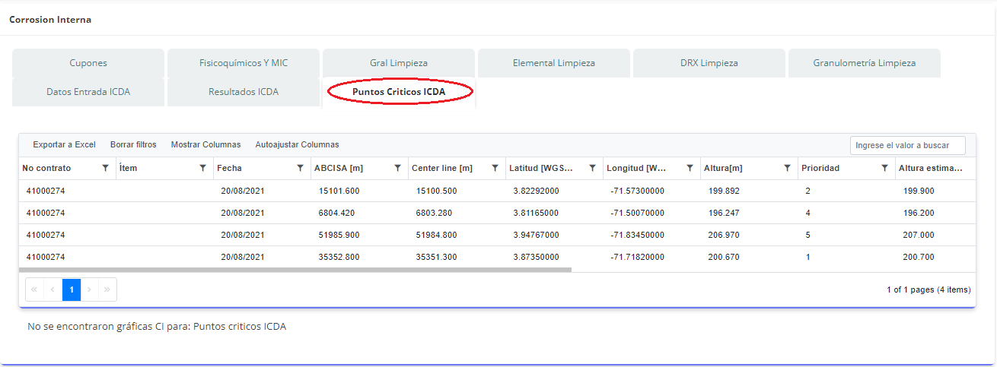Click the horizontal scrollbar under the table
This screenshot has height=367, width=997.
[x=295, y=269]
